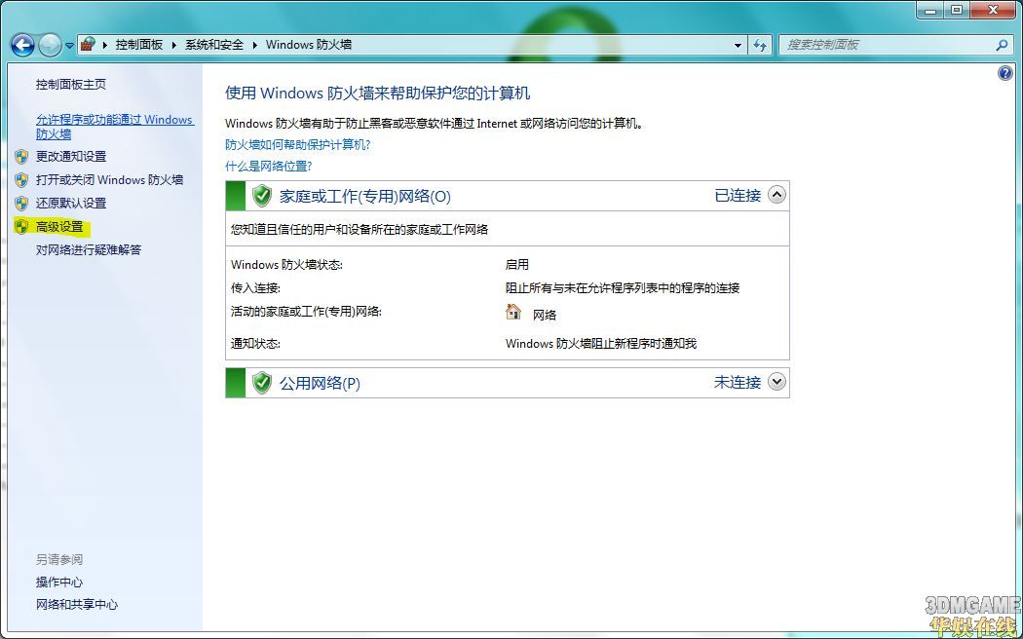Click shield icon beside 打开或关闭 Windows 防火墙
This screenshot has height=639, width=1023.
[21, 180]
